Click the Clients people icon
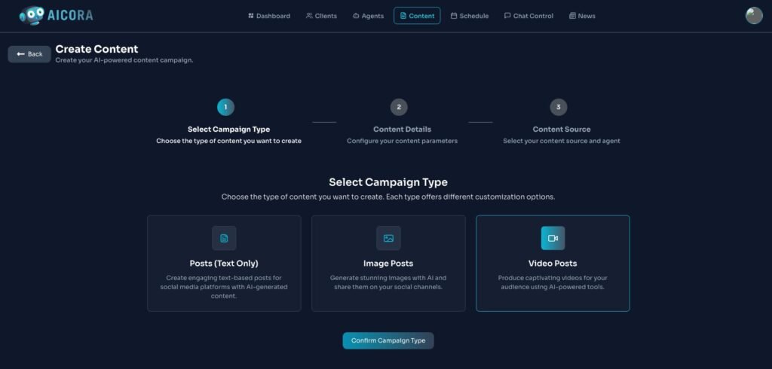 click(x=309, y=16)
